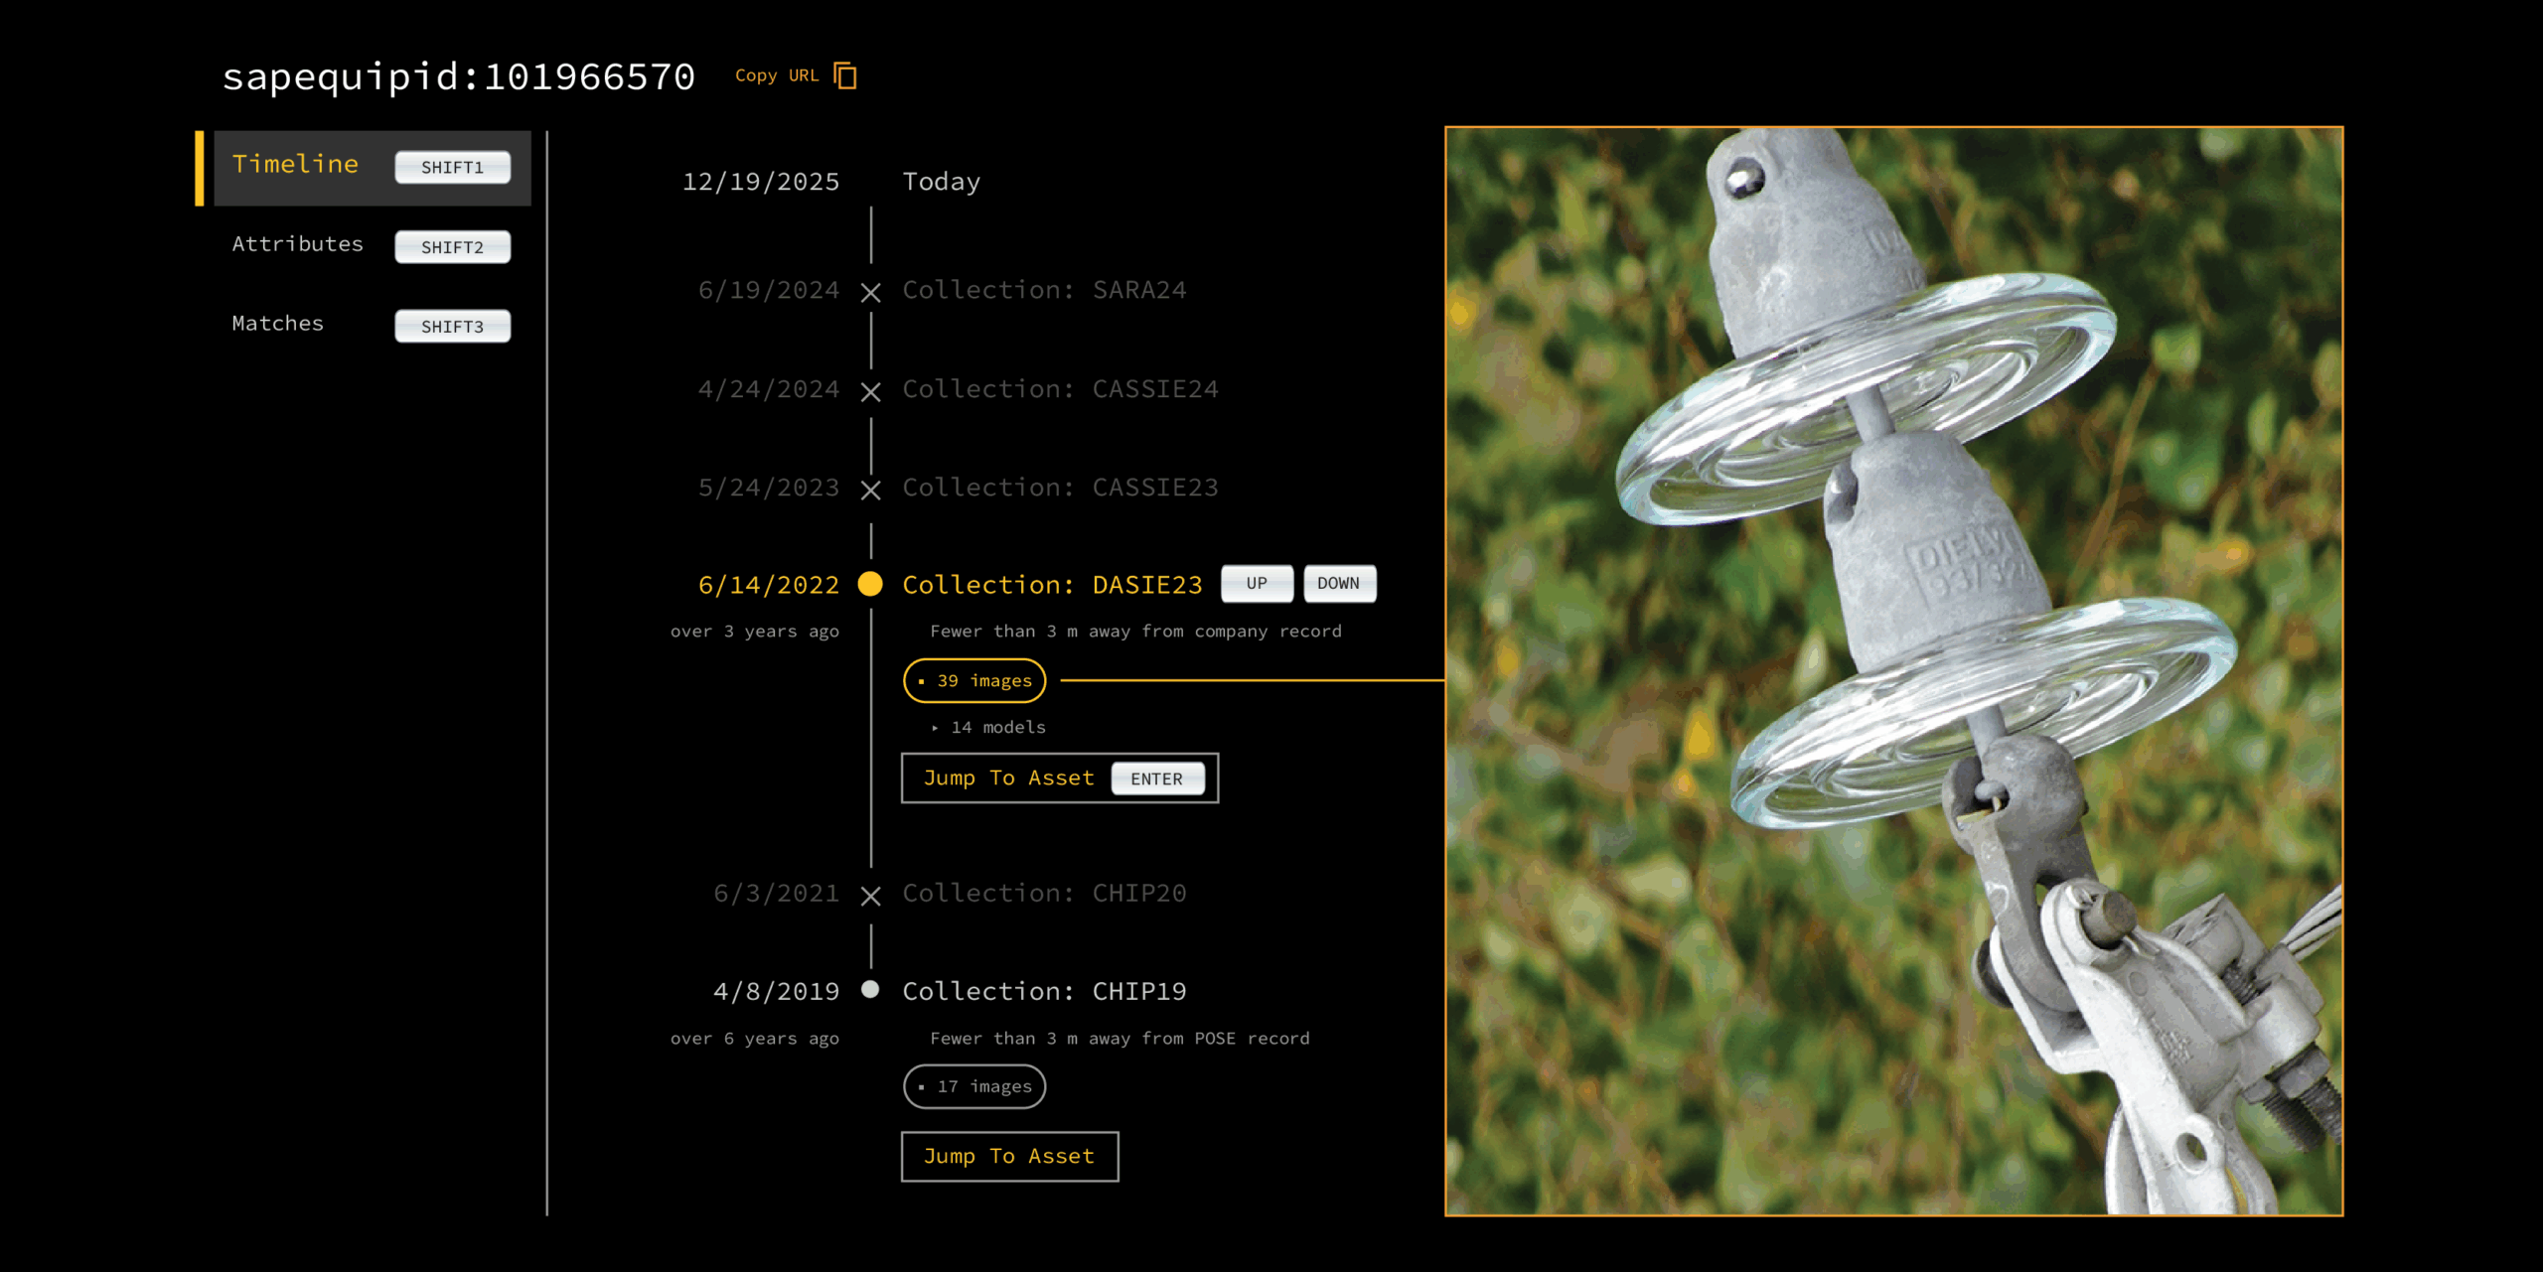
Task: Select the white dot marker for CHIP19
Action: click(870, 989)
